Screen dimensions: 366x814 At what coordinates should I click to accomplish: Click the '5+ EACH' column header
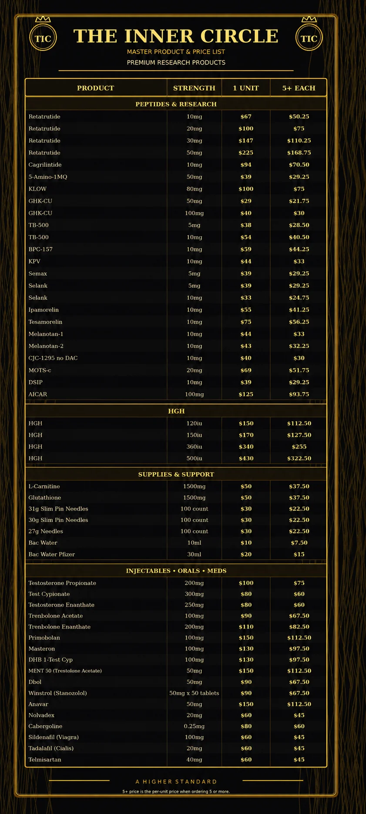[299, 88]
